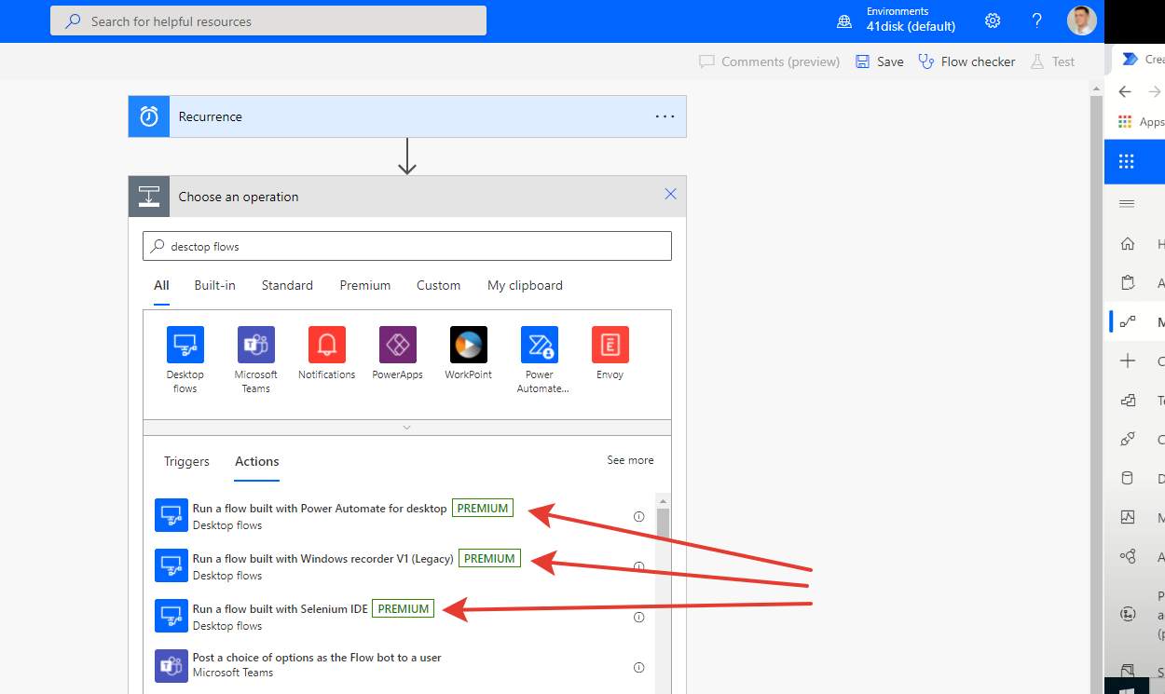Viewport: 1165px width, 694px height.
Task: Click the clipboard Action items icon in right sidebar
Action: (1128, 283)
